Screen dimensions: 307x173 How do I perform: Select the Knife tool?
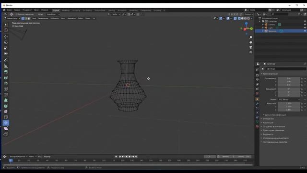6,95
